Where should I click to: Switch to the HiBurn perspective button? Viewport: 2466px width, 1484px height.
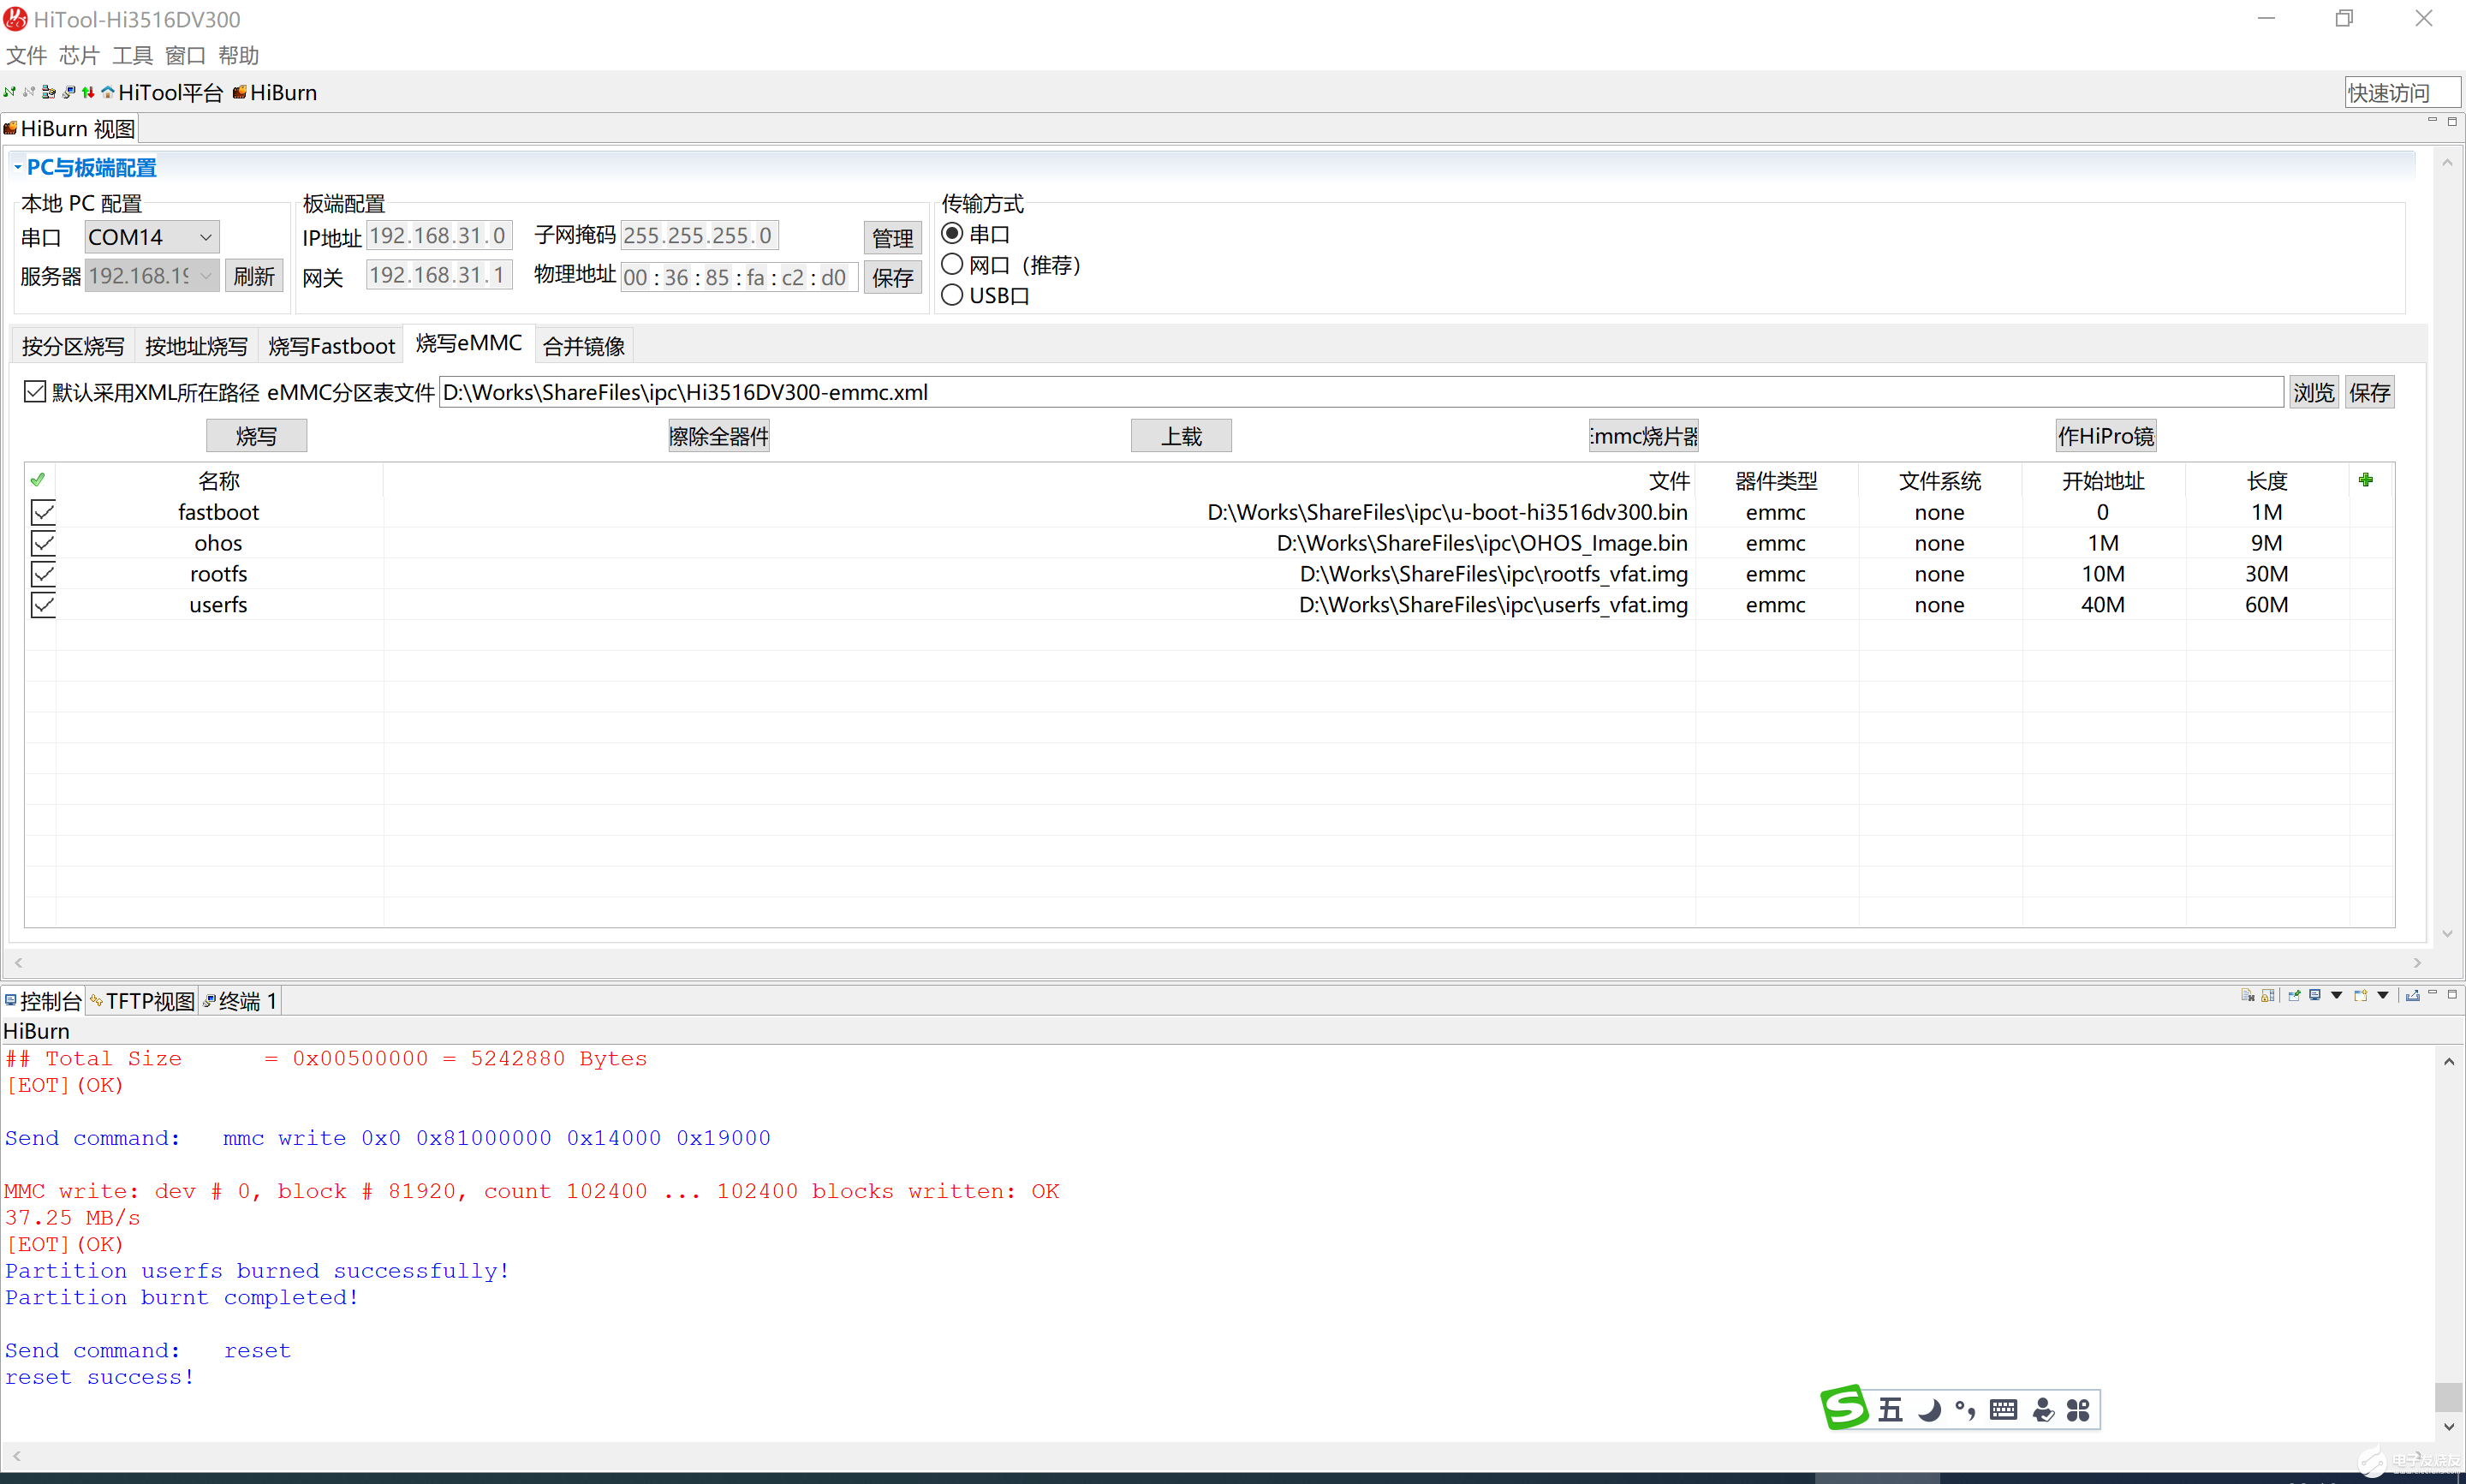(x=275, y=92)
